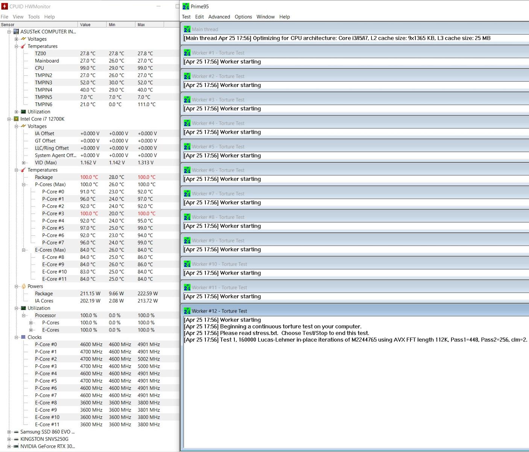This screenshot has height=452, width=529.
Task: Click the Worker #3 Torture Test icon
Action: tap(187, 99)
